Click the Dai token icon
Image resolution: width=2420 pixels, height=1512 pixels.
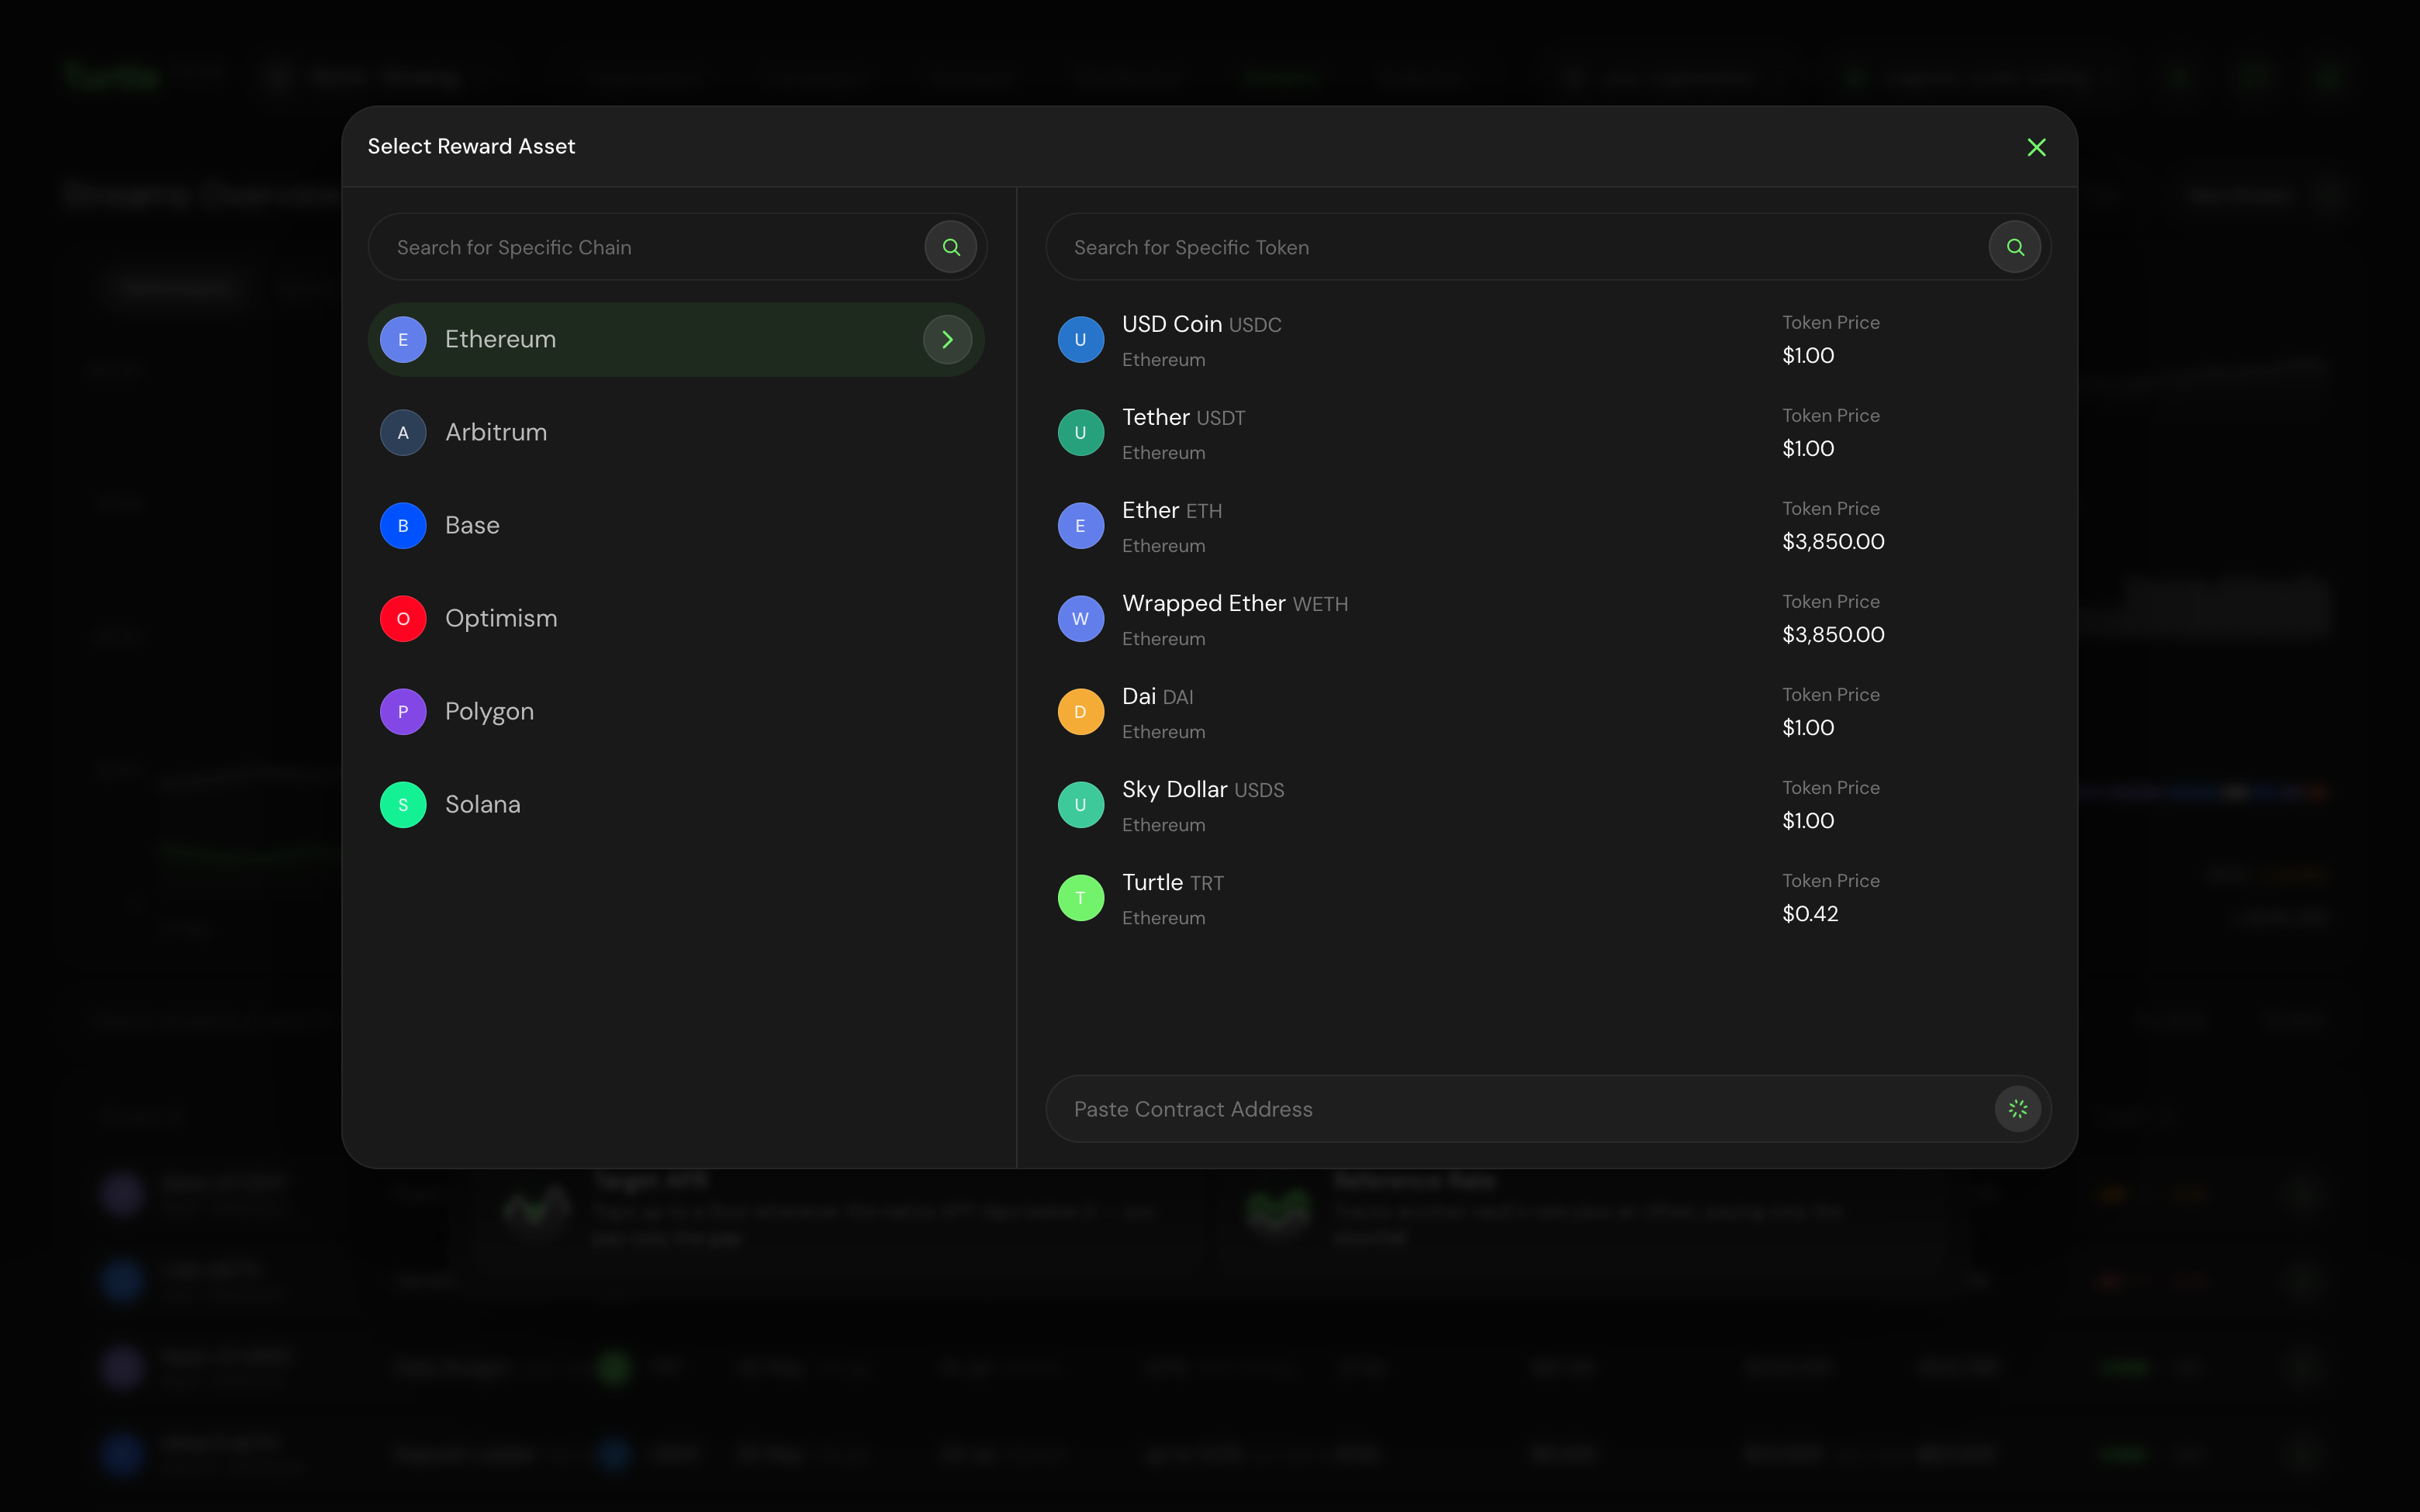(1081, 712)
